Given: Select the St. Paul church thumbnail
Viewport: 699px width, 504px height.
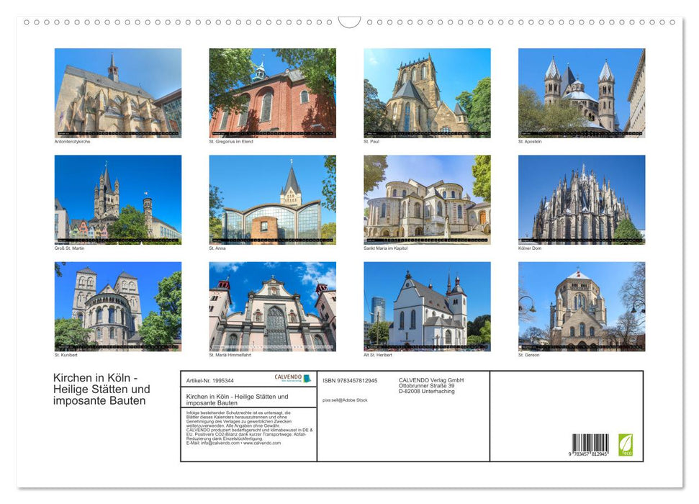Looking at the screenshot, I should point(425,92).
